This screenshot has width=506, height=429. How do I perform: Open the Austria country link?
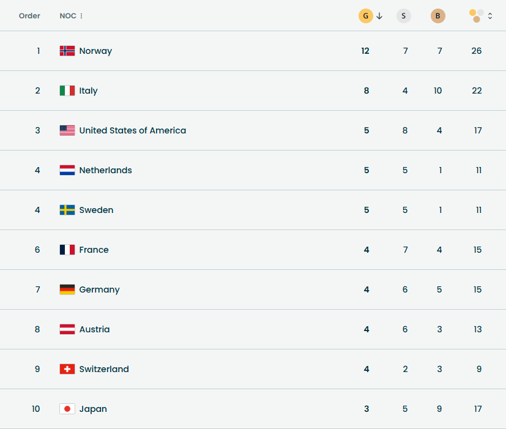click(94, 329)
